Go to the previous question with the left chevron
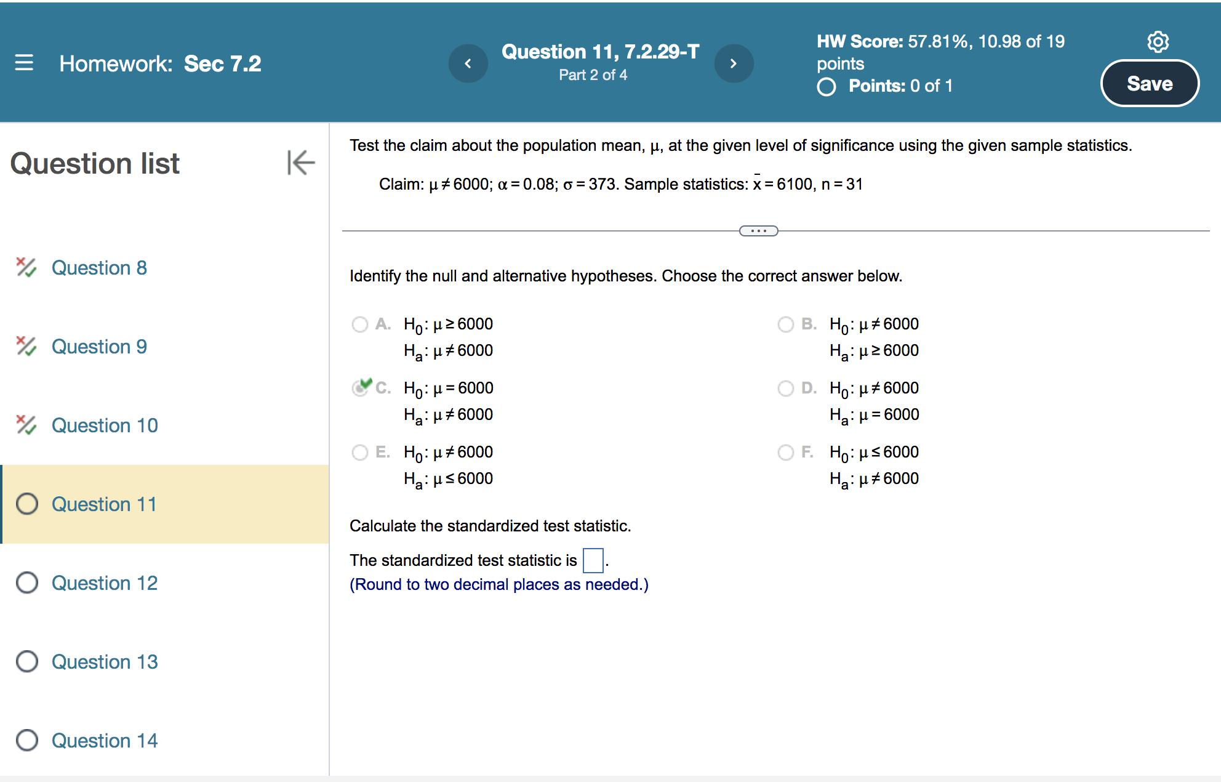This screenshot has height=782, width=1221. (468, 63)
